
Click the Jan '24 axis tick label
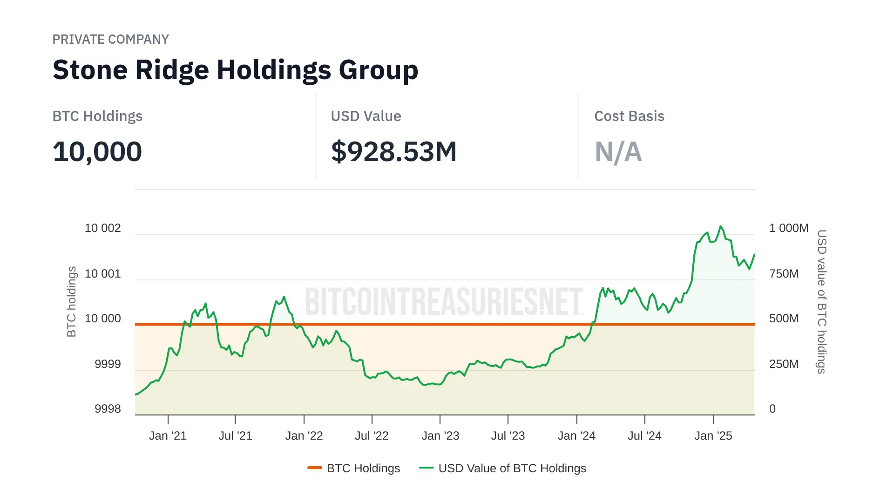pyautogui.click(x=576, y=435)
